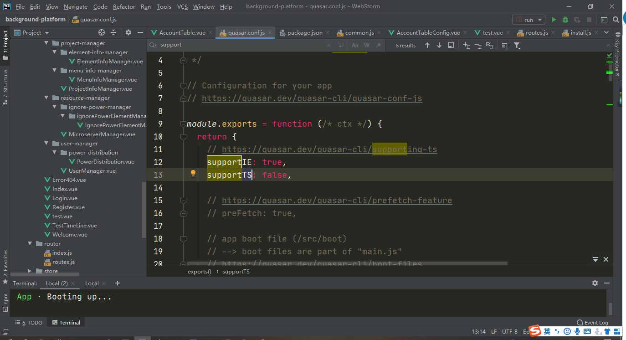
Task: Go to previous search occurrence arrow
Action: click(427, 45)
